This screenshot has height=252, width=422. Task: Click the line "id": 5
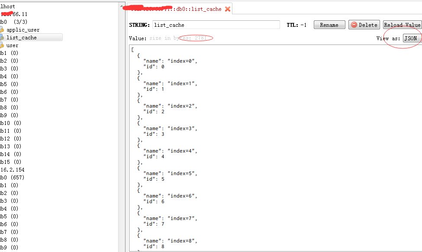pos(154,179)
